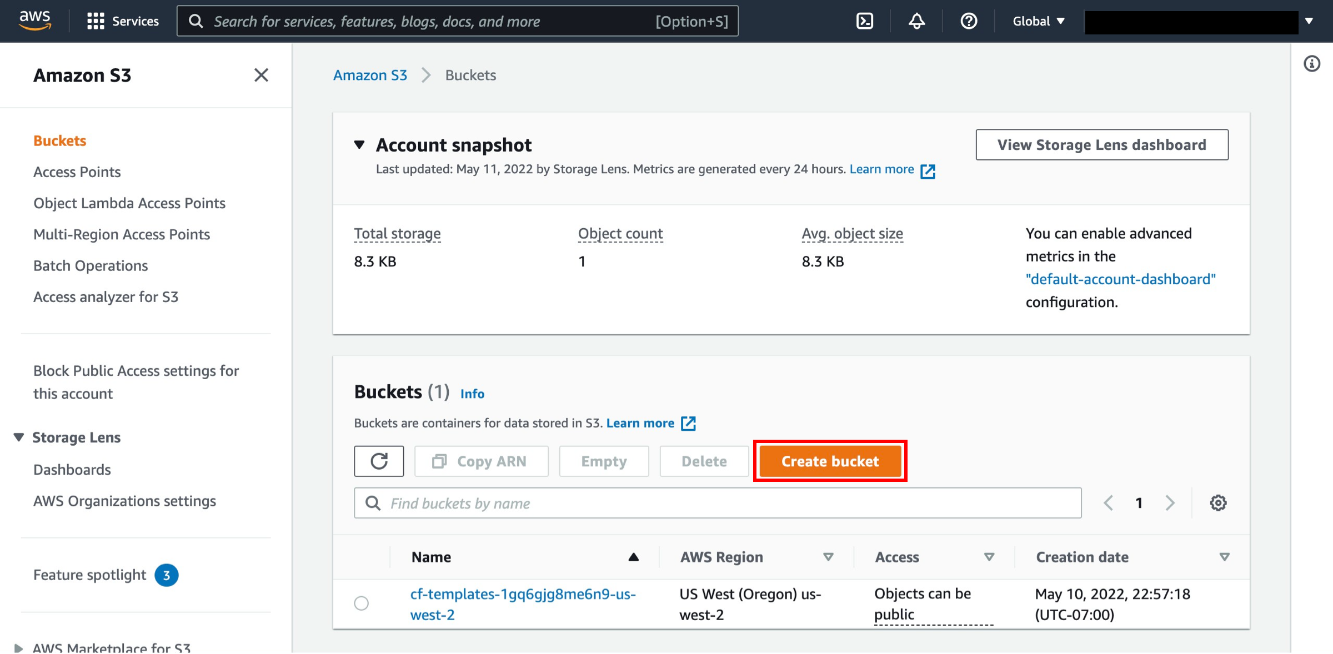Viewport: 1333px width, 654px height.
Task: Click the refresh/reload buckets icon
Action: [380, 460]
